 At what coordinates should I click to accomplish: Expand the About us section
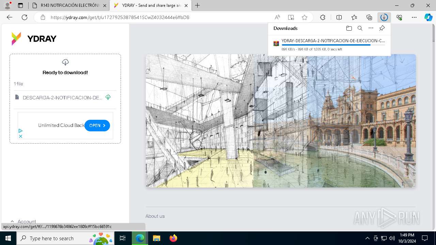pyautogui.click(x=280, y=216)
